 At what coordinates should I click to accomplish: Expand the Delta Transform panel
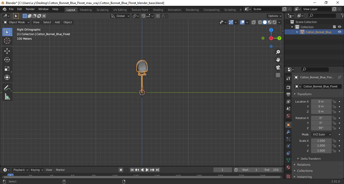[311, 159]
